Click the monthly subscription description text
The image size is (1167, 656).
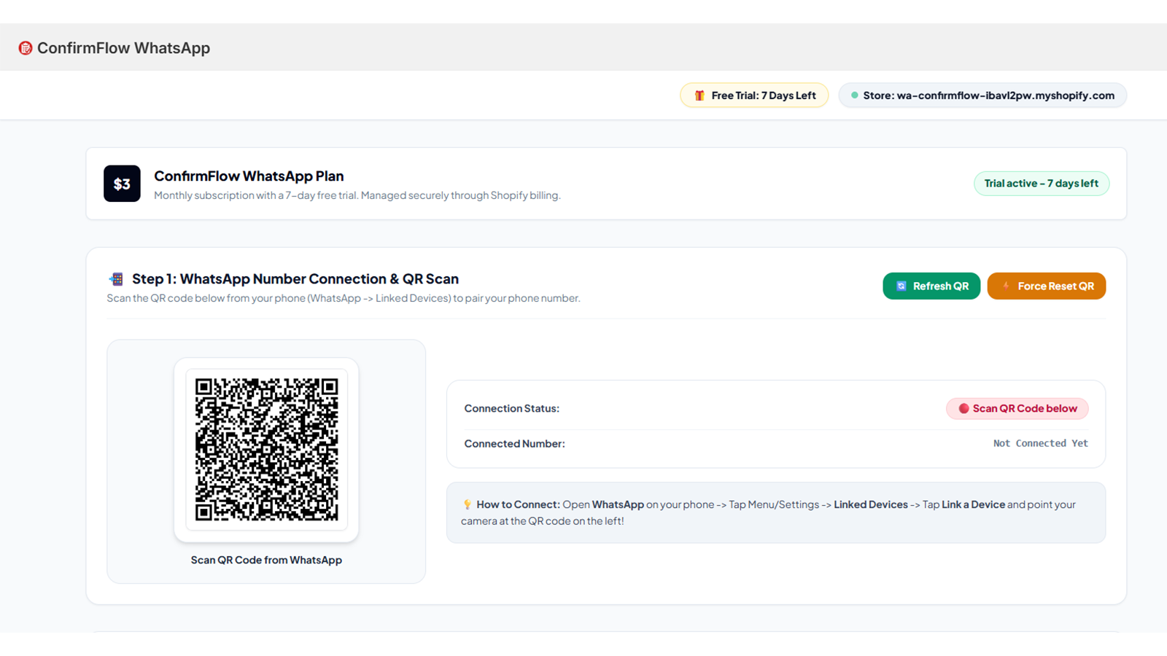(357, 195)
